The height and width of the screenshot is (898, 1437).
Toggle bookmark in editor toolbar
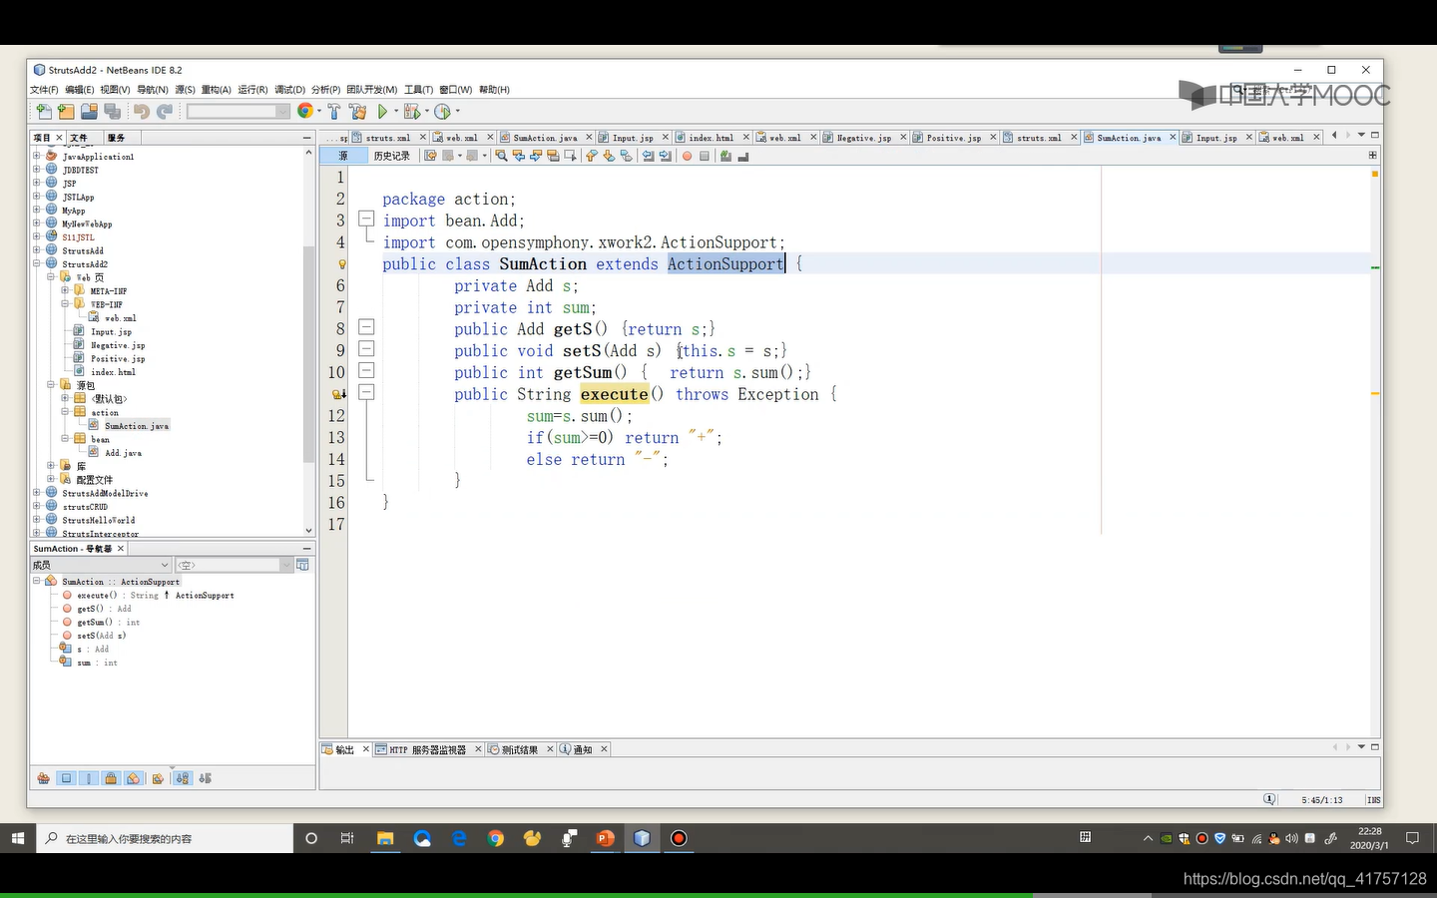(x=626, y=156)
